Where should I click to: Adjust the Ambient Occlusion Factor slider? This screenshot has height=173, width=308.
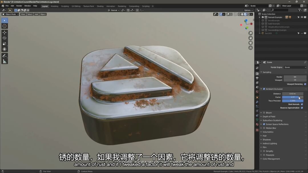293,97
